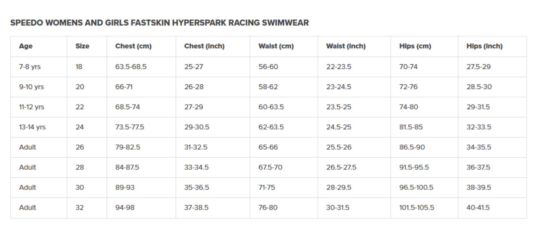Click size 26 in the table
Image resolution: width=540 pixels, height=236 pixels.
point(80,147)
